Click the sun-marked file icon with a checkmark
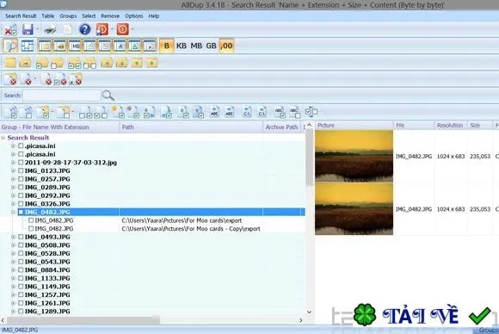This screenshot has height=334, width=499. (x=118, y=112)
